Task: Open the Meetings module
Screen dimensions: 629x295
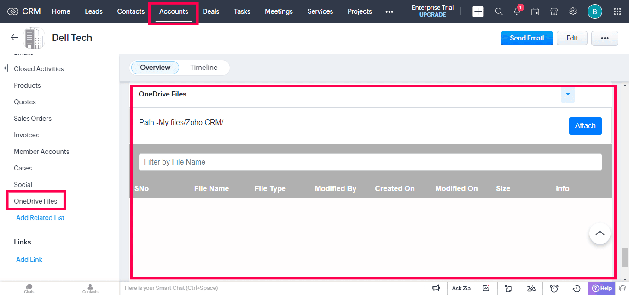Action: [x=279, y=11]
